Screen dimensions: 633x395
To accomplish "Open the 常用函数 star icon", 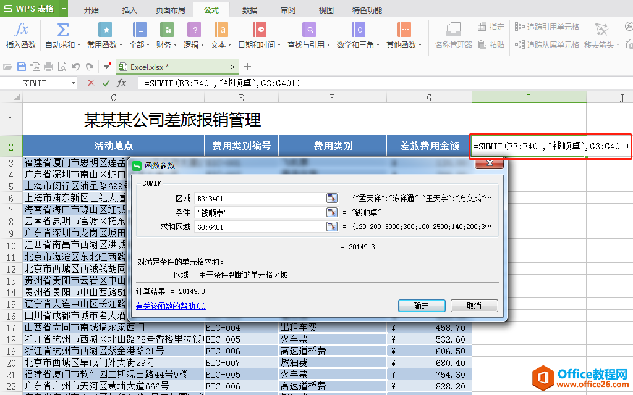I will pyautogui.click(x=105, y=30).
